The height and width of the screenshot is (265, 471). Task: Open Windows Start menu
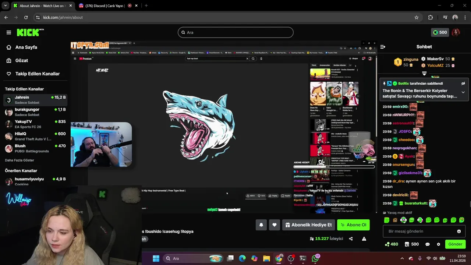click(156, 258)
